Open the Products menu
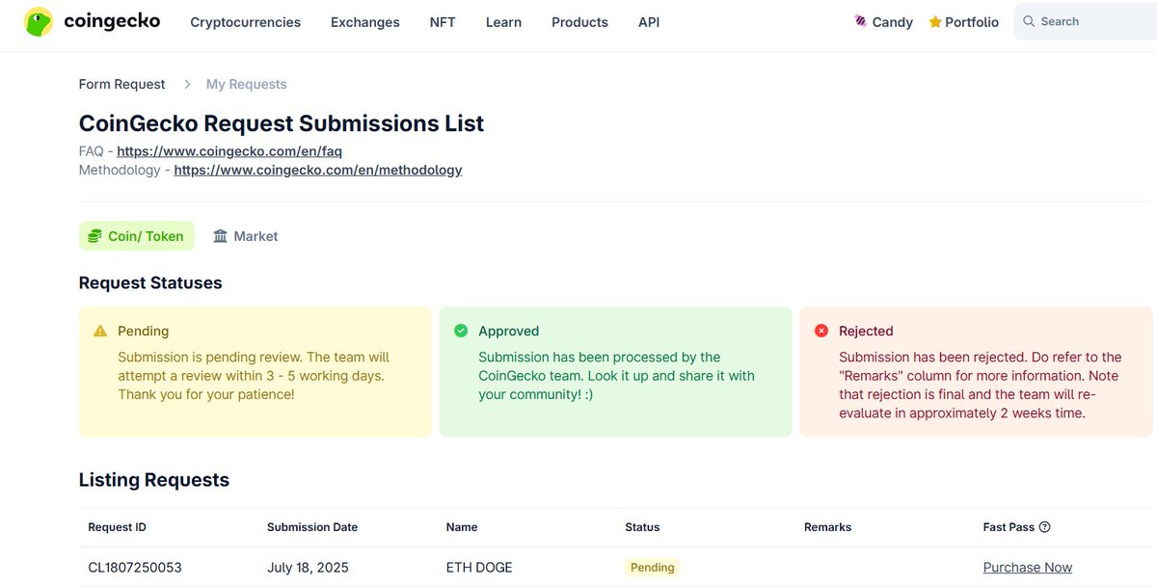This screenshot has width=1157, height=587. point(579,22)
